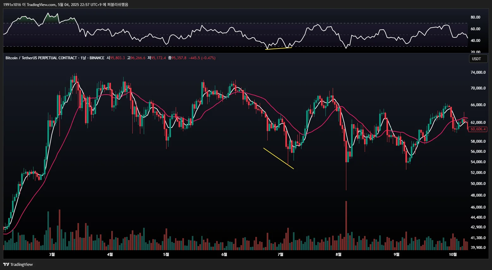492x270 pixels.
Task: Click the green overbought RSI shaded peak
Action: click(51, 18)
